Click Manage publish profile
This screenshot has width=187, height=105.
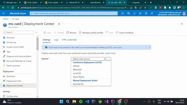(x=91, y=33)
